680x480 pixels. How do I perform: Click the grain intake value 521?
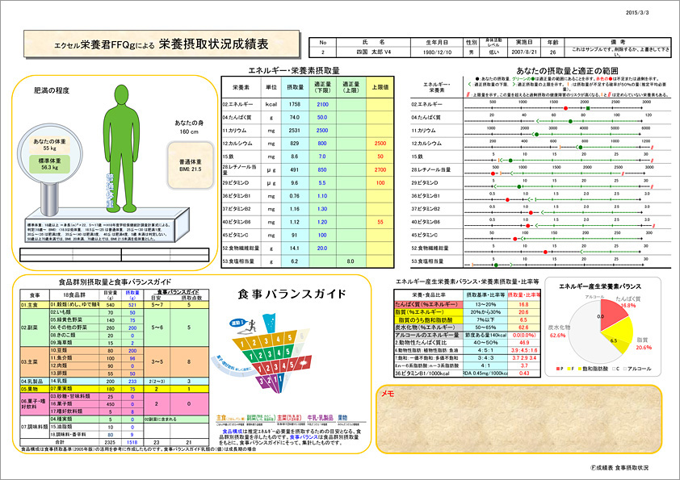point(132,305)
